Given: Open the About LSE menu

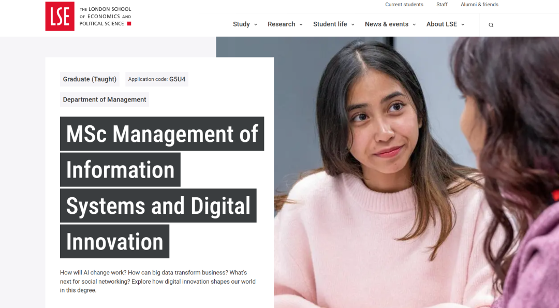Looking at the screenshot, I should tap(442, 24).
